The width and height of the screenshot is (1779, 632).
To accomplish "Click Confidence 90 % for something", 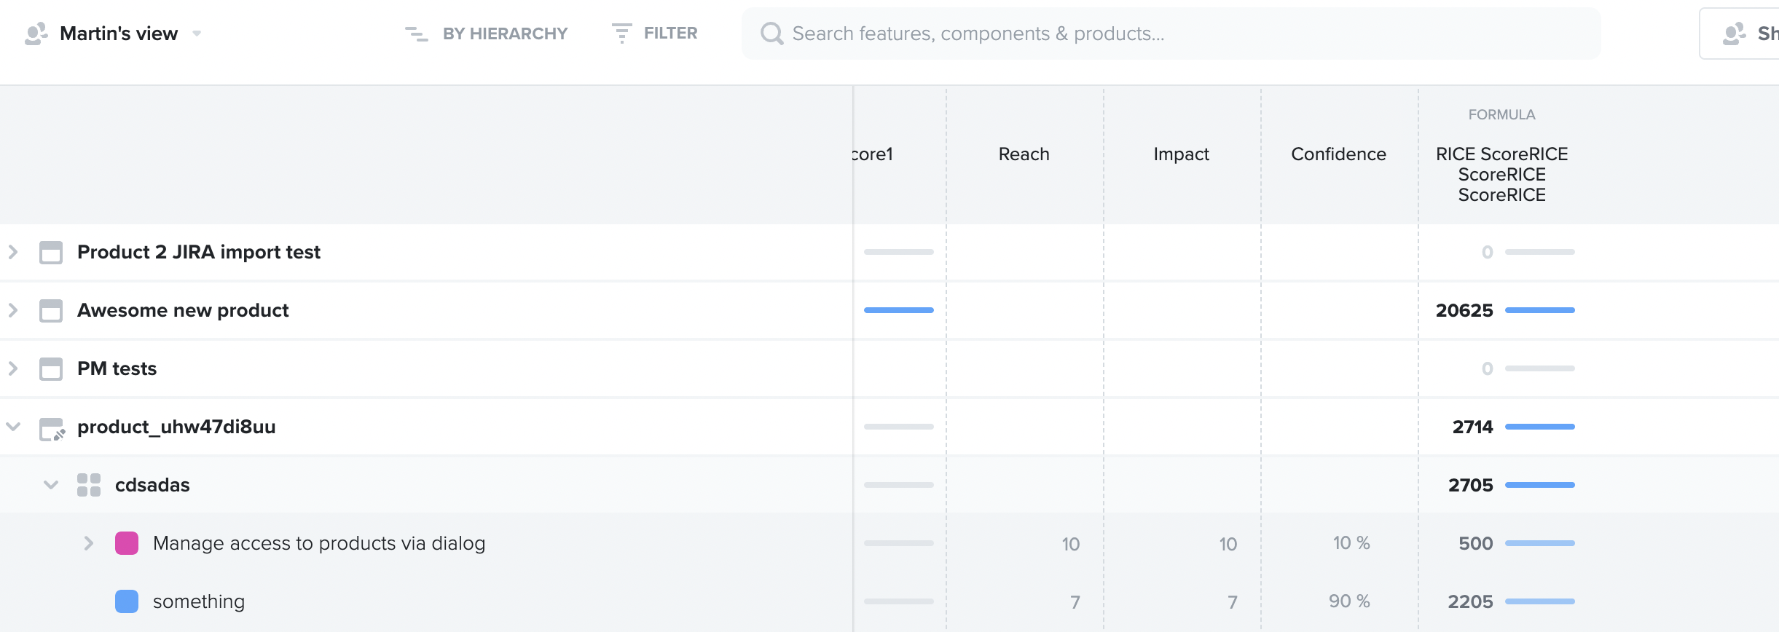I will [x=1349, y=601].
